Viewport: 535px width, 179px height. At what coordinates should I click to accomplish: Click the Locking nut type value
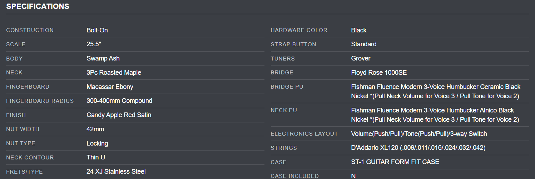[97, 143]
